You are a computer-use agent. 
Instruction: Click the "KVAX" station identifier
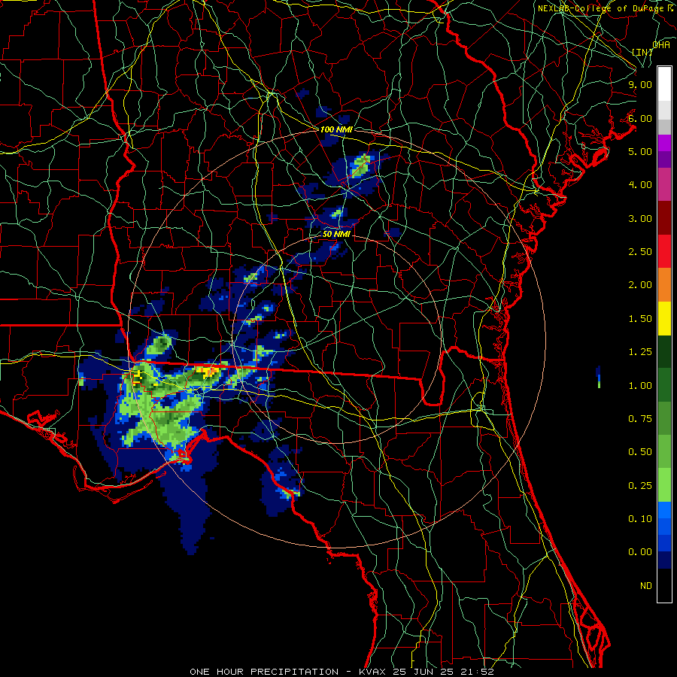pyautogui.click(x=372, y=672)
